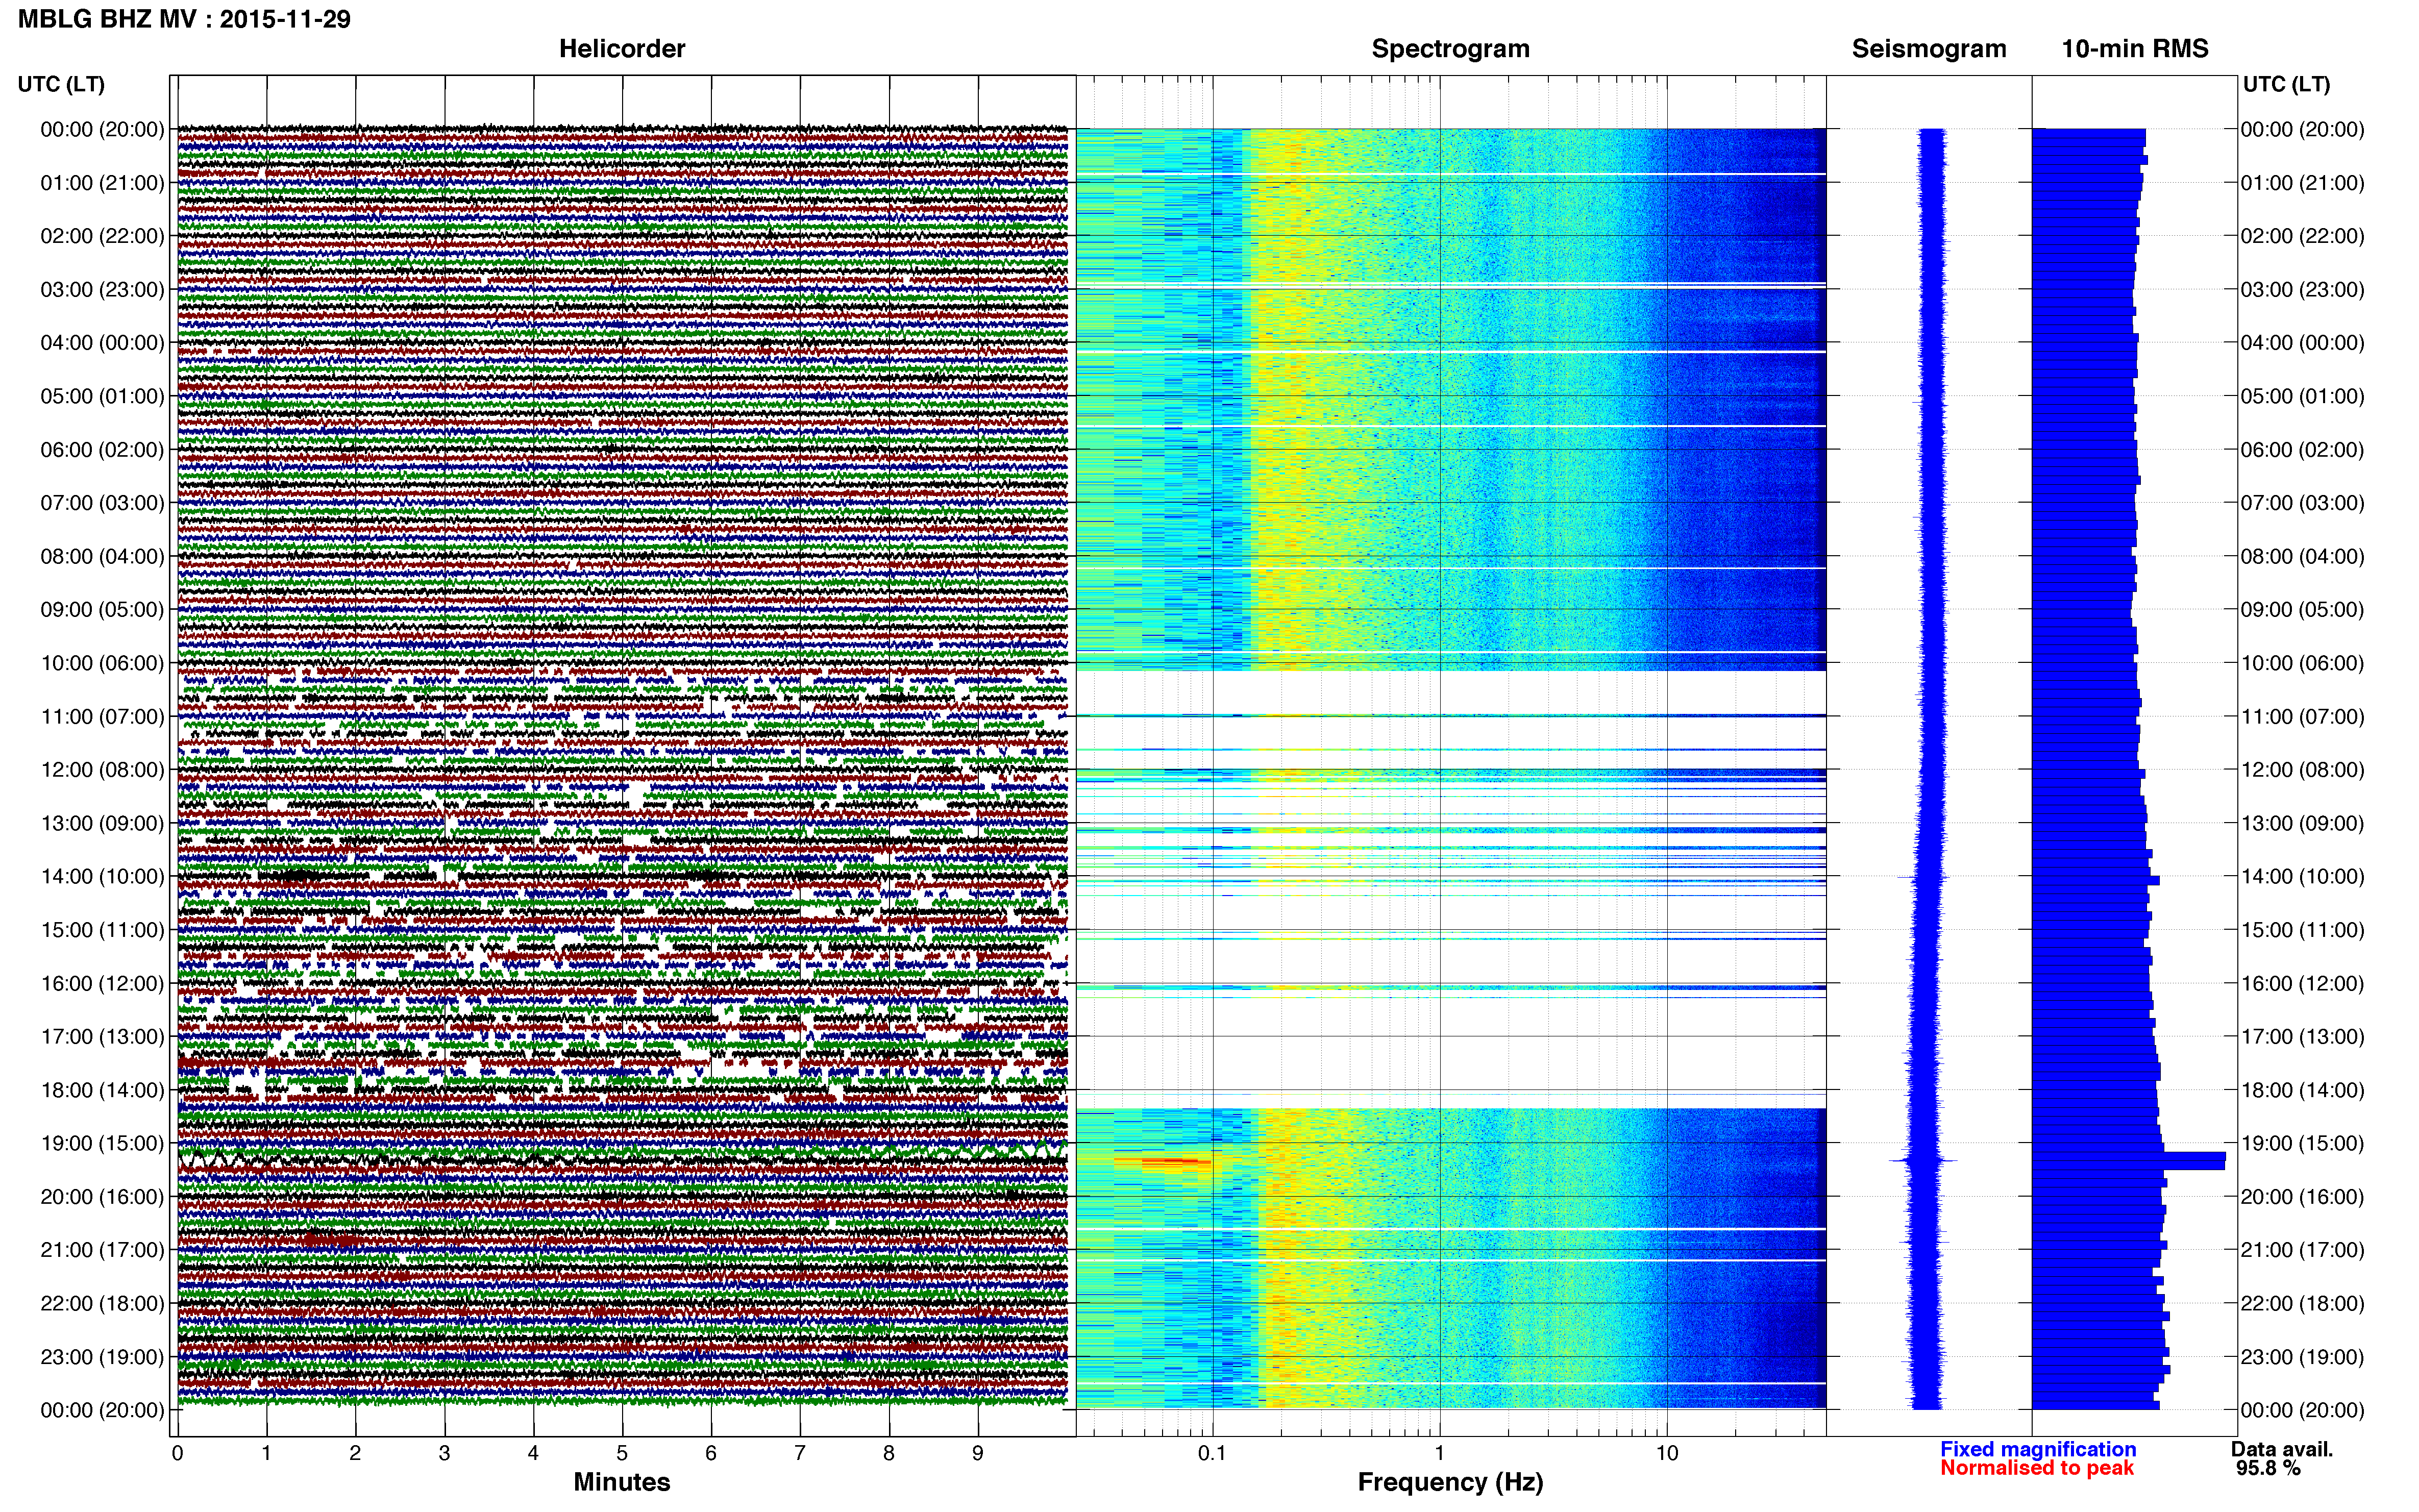Viewport: 2419px width, 1512px height.
Task: Click the 'Fixed magnification' legend text
Action: click(2038, 1449)
